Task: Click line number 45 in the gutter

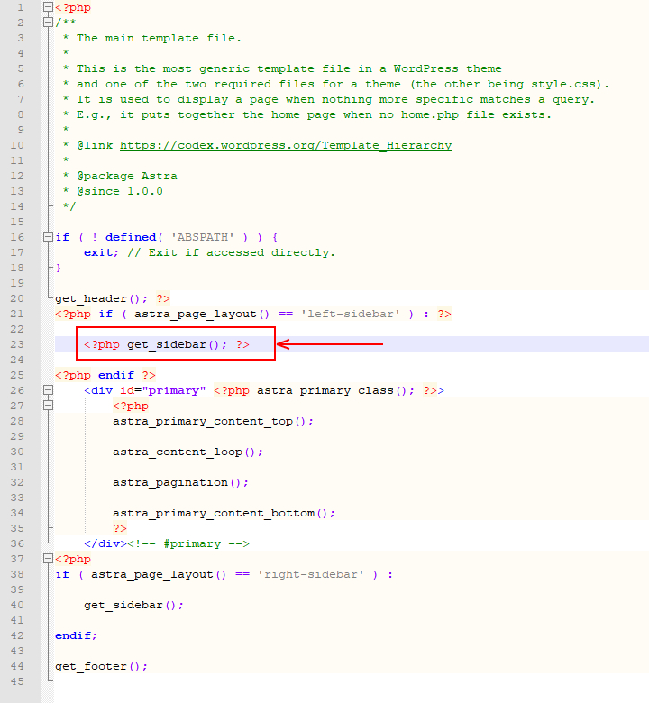Action: pyautogui.click(x=17, y=681)
